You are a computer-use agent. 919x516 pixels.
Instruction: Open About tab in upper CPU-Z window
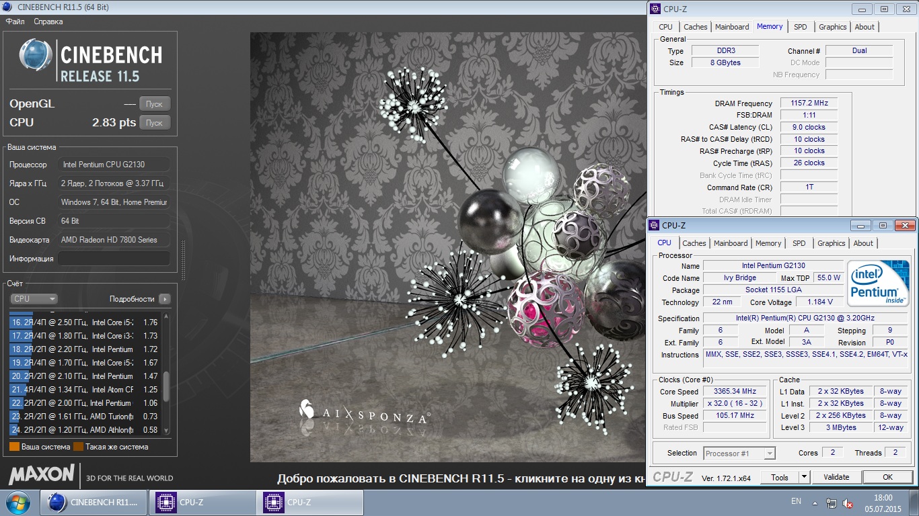(x=865, y=27)
